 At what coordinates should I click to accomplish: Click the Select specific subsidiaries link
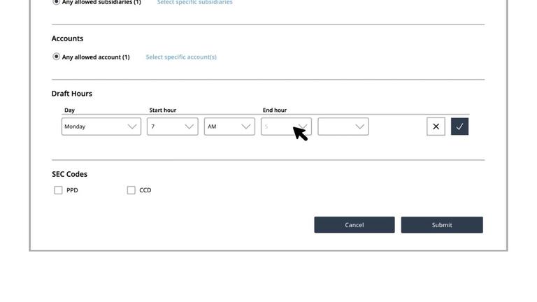[194, 3]
